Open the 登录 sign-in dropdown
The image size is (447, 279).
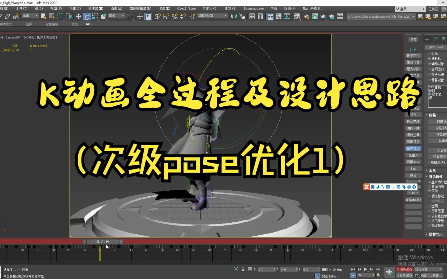click(410, 9)
